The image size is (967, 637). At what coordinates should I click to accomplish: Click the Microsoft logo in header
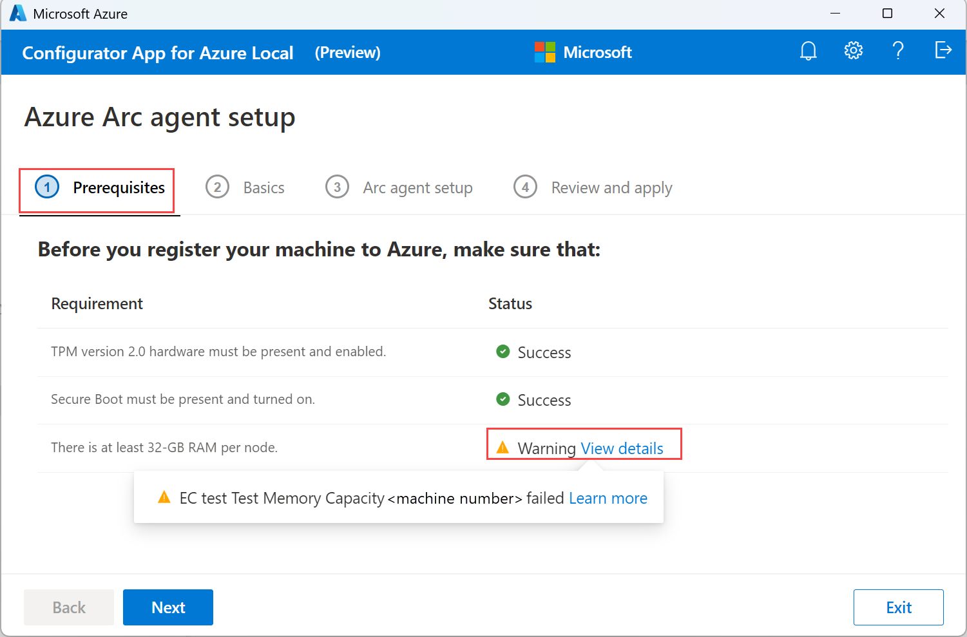coord(544,52)
